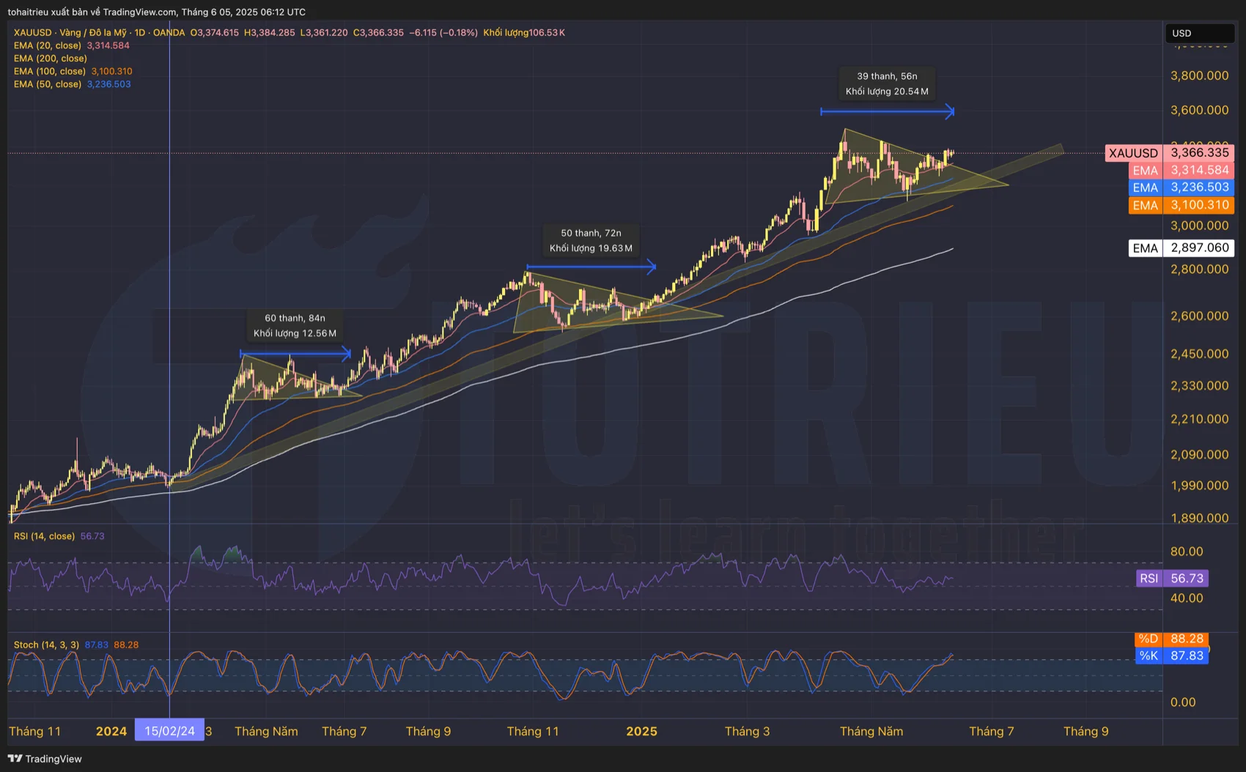Screen dimensions: 1246x772
Task: Click the XAUUSD 3,366.335 price tag
Action: pos(1169,153)
